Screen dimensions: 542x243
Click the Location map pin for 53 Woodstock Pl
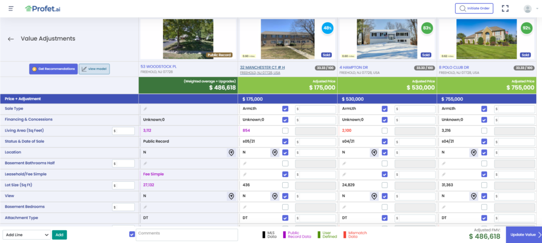point(231,152)
